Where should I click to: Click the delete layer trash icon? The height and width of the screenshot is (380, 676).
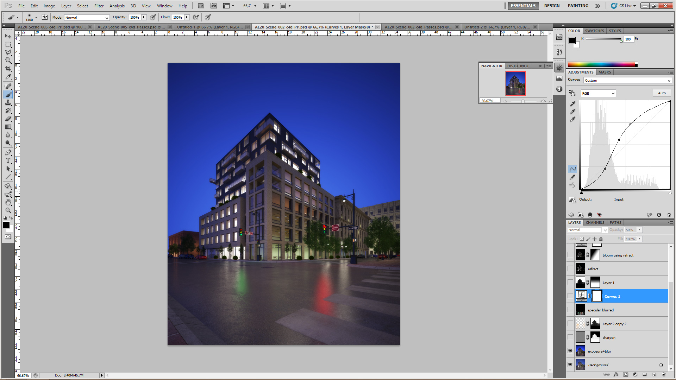click(663, 375)
